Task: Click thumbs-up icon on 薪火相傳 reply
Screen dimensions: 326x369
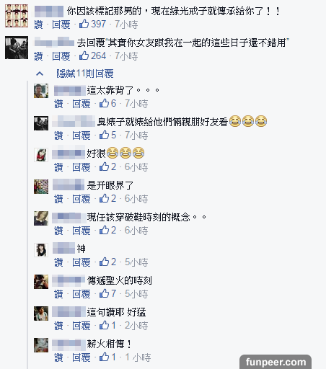Action: [105, 357]
